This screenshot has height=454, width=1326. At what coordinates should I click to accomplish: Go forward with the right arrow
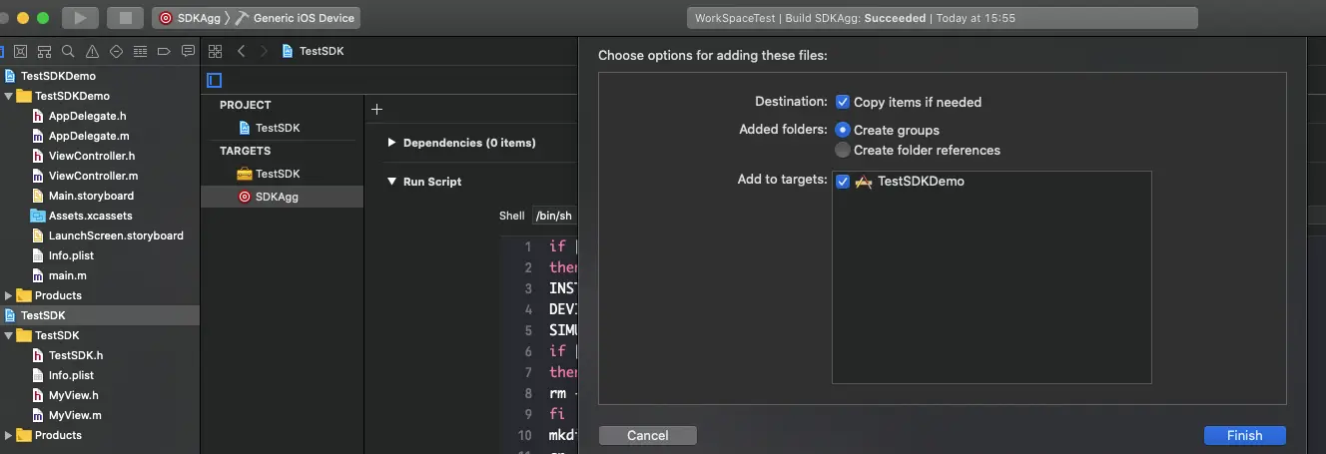click(x=264, y=51)
